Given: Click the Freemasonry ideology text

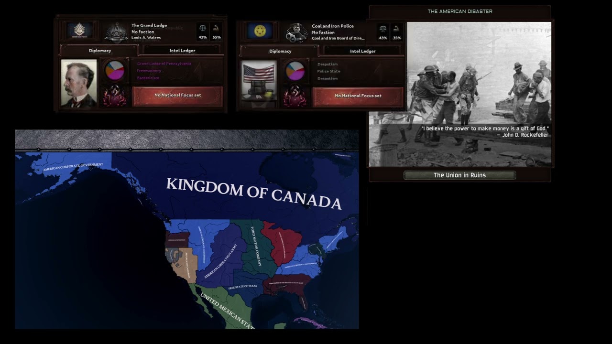Looking at the screenshot, I should [149, 71].
